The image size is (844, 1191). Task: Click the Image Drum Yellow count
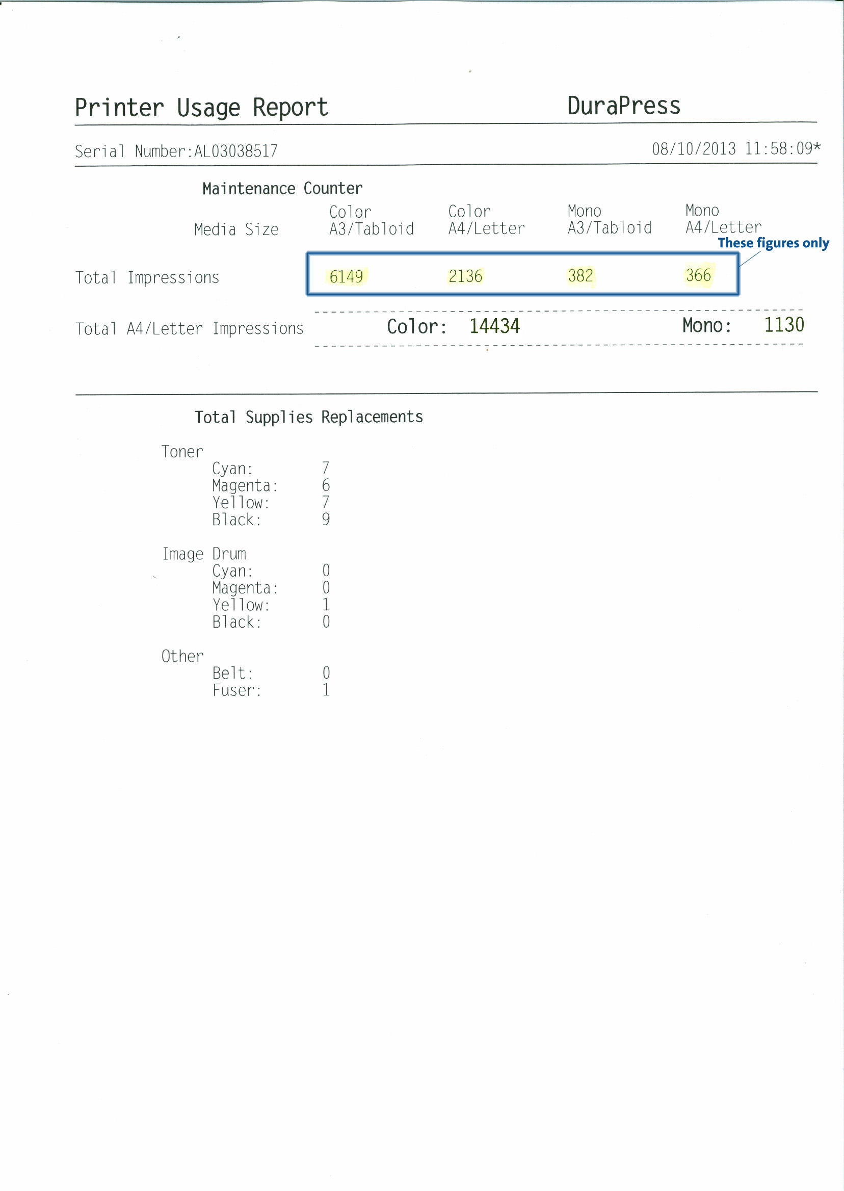[326, 605]
